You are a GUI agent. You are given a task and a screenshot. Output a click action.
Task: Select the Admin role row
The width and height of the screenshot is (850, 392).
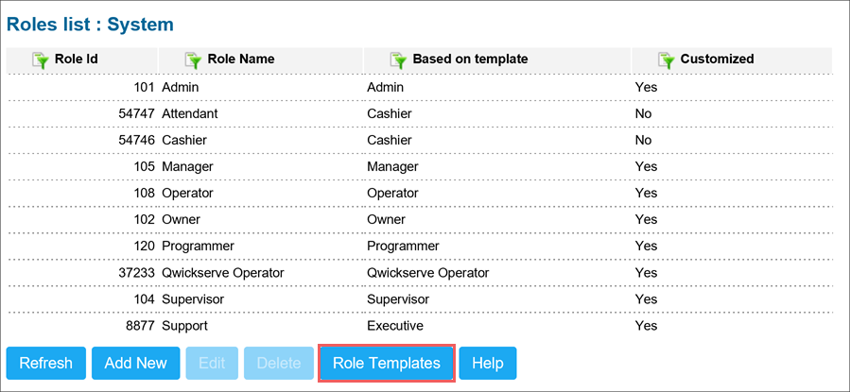pyautogui.click(x=419, y=87)
